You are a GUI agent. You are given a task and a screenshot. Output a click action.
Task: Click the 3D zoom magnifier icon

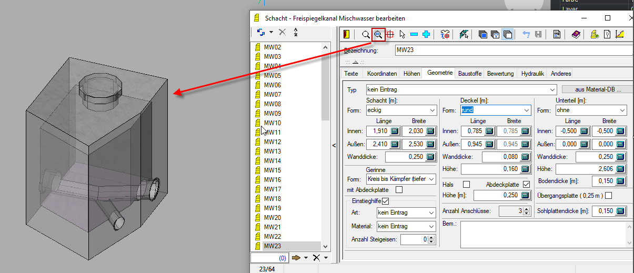point(378,35)
